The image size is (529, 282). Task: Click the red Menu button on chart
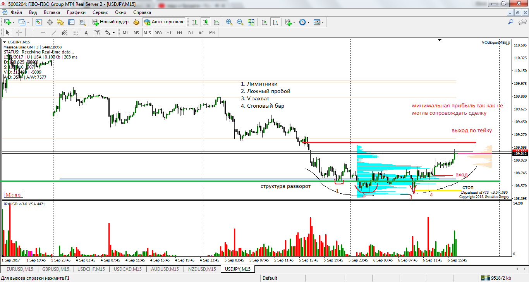(x=14, y=195)
